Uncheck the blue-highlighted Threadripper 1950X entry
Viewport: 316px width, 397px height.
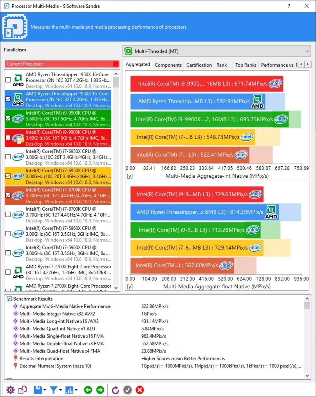pyautogui.click(x=8, y=99)
